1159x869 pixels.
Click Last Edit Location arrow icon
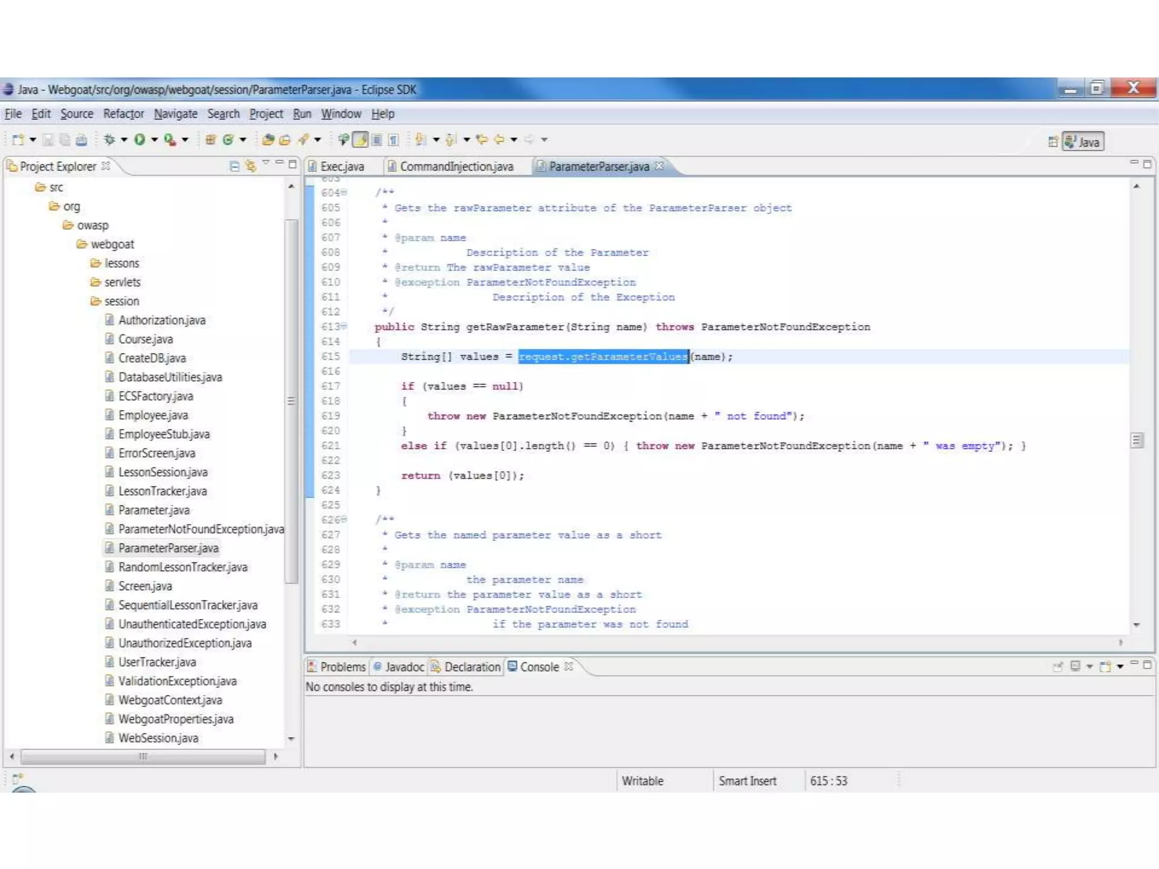(482, 139)
